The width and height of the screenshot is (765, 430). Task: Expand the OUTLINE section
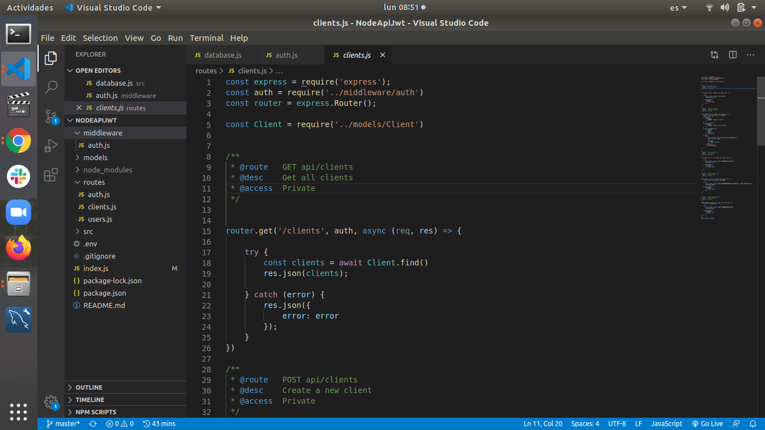(x=88, y=387)
